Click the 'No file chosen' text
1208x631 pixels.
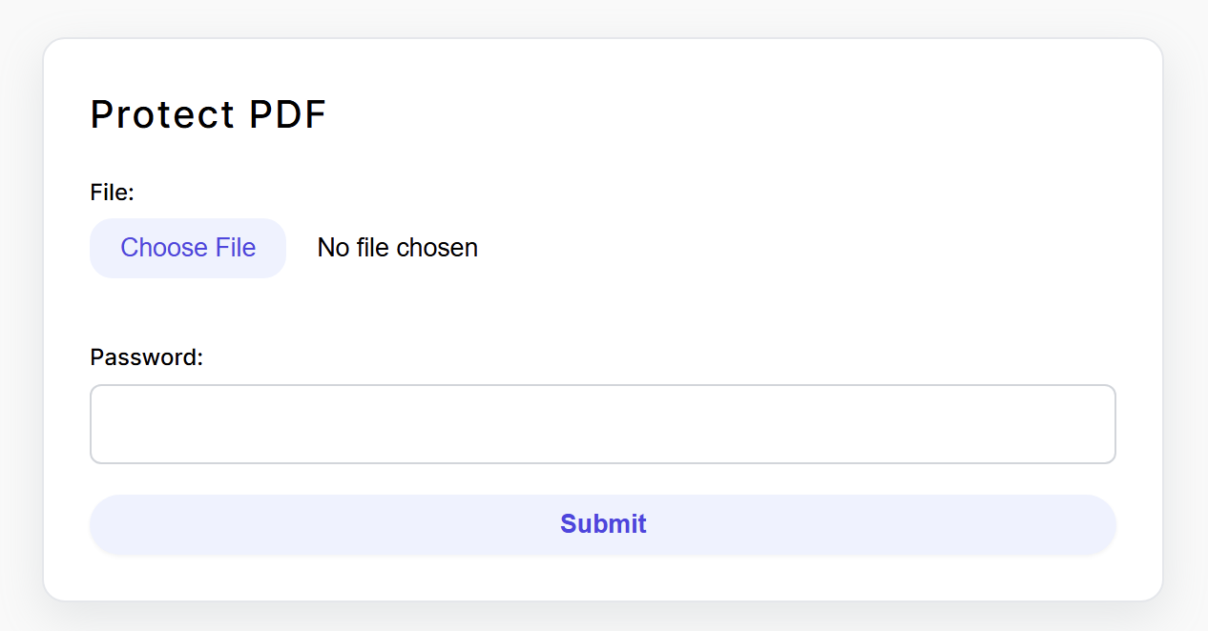(x=397, y=247)
